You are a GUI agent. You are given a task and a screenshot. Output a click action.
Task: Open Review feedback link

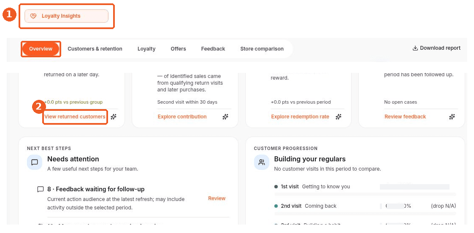405,116
